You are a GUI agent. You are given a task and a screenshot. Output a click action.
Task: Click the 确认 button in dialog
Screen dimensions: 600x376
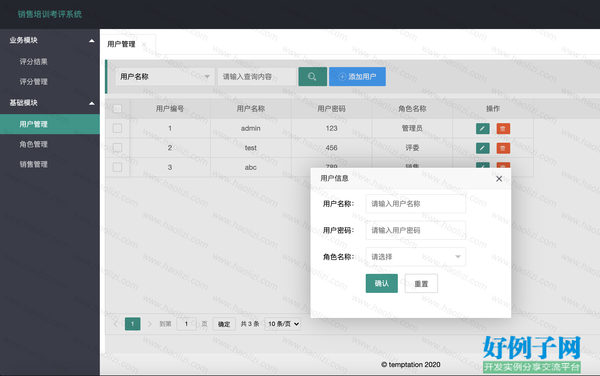pyautogui.click(x=382, y=283)
